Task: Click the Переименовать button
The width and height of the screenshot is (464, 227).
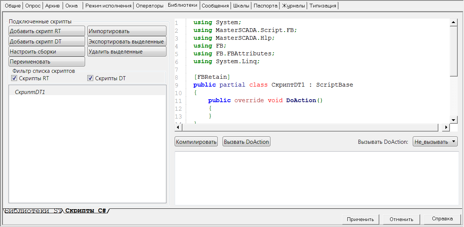Action: (47, 61)
